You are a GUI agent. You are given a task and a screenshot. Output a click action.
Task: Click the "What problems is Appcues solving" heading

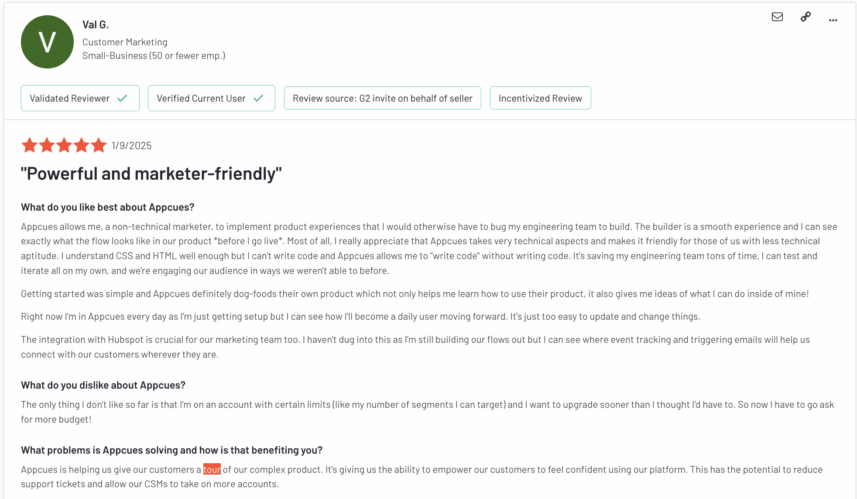171,450
